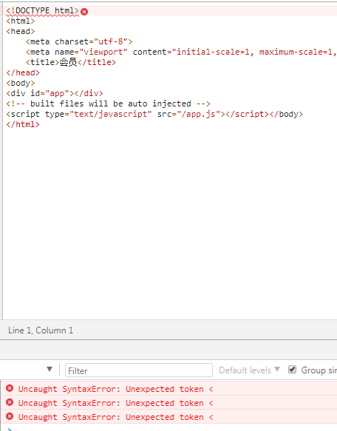Toggle the Group similar checkbox
The height and width of the screenshot is (431, 337).
coord(292,370)
